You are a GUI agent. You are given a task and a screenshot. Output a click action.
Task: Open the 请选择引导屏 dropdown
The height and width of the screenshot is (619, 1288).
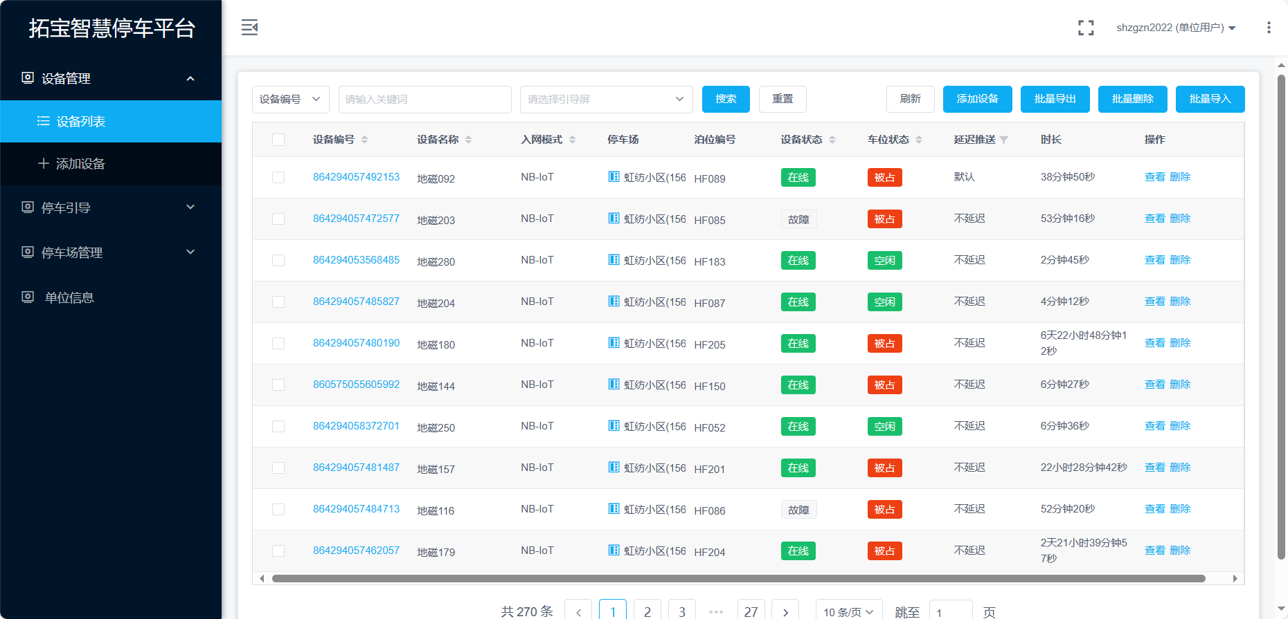coord(606,100)
